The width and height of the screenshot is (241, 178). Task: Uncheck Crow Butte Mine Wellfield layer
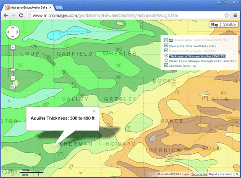(x=166, y=45)
